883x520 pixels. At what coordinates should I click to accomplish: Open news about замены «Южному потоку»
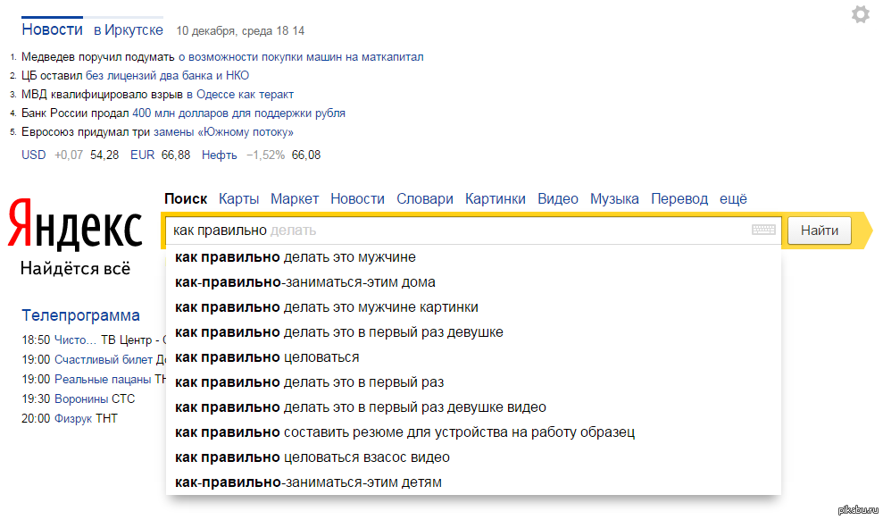click(x=223, y=132)
